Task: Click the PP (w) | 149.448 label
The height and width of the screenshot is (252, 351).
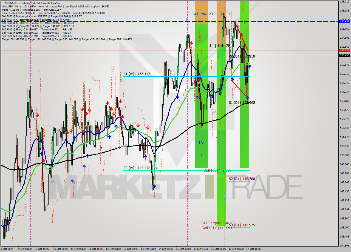Action: (x=137, y=168)
